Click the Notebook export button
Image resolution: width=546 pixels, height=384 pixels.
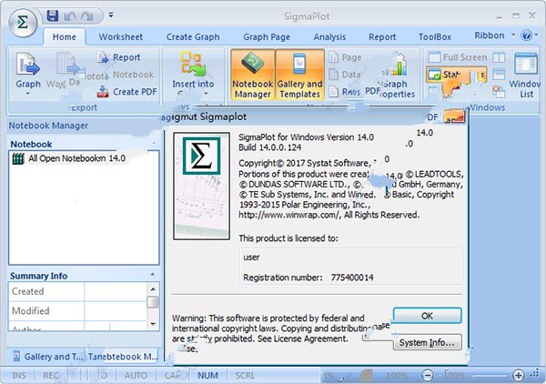[133, 75]
